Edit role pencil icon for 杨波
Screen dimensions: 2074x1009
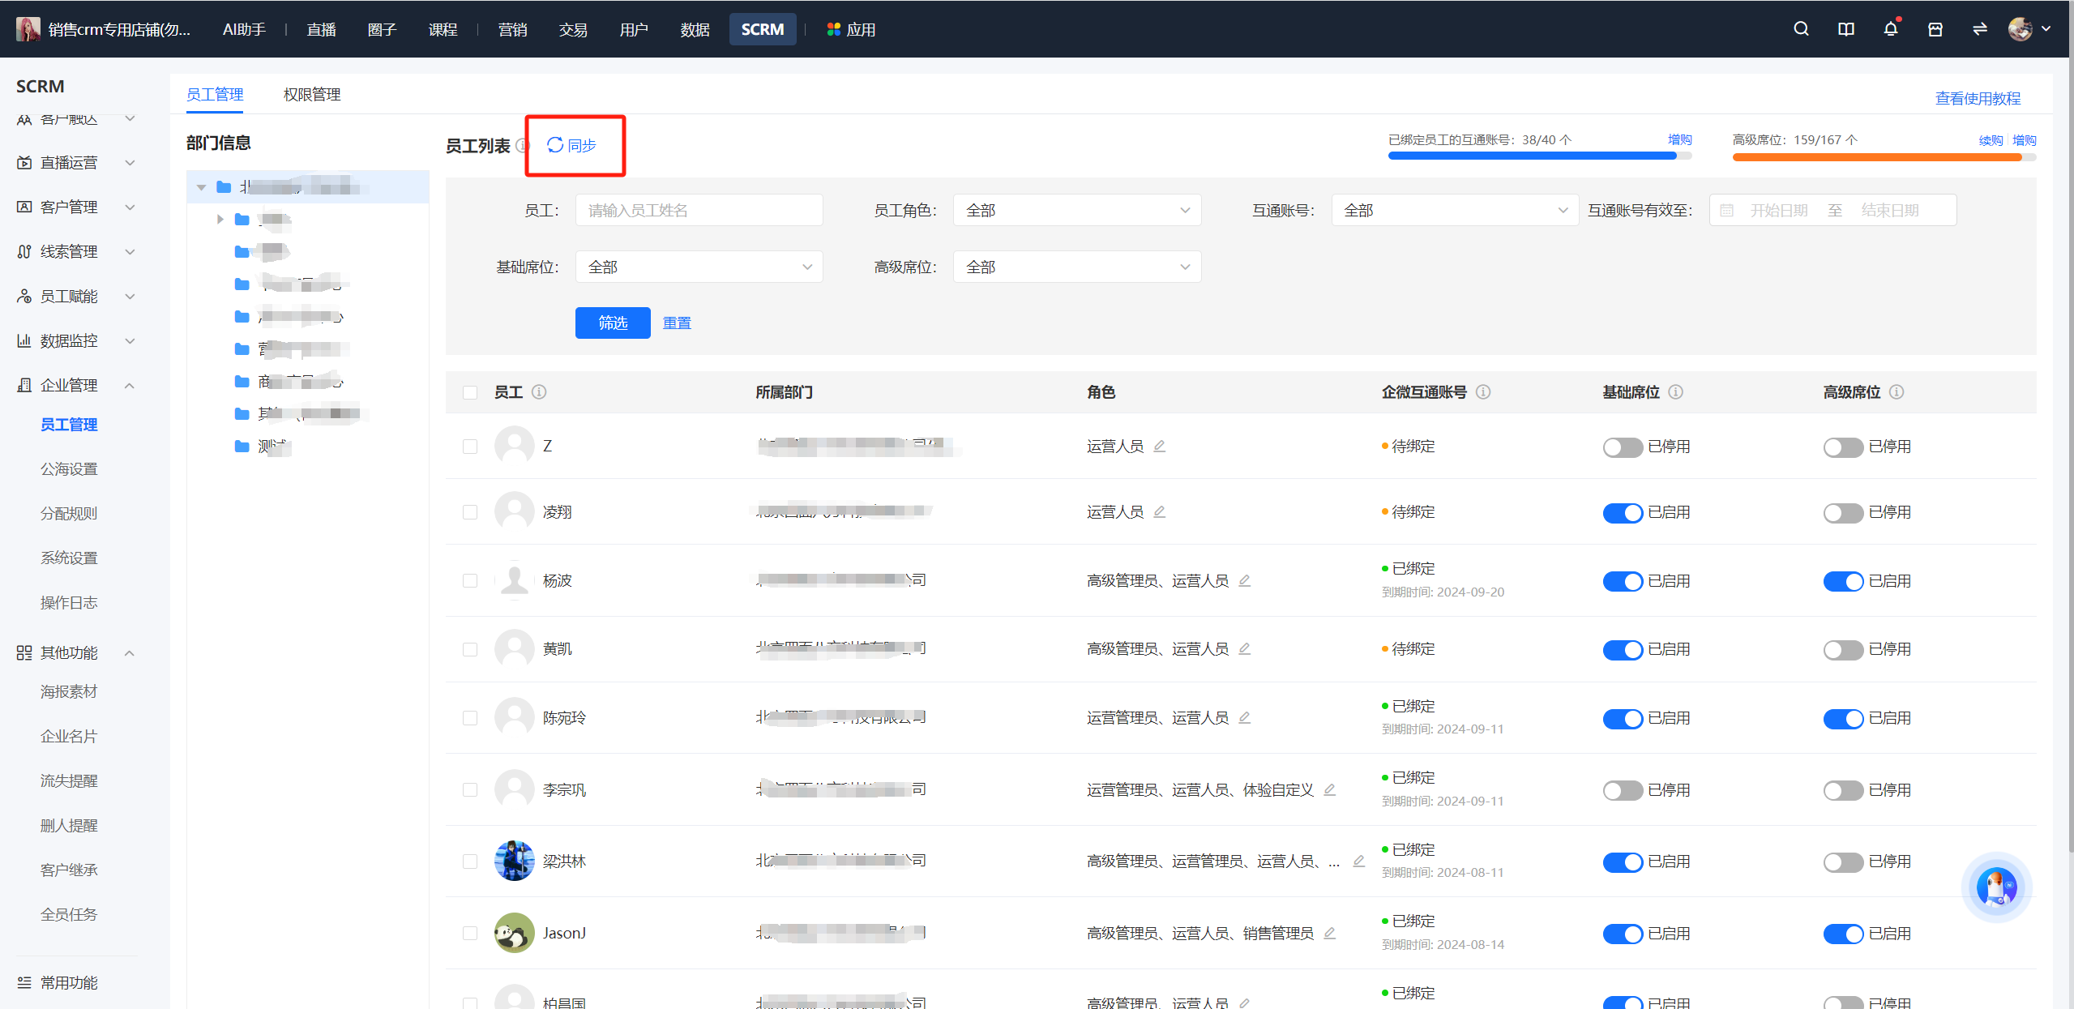1245,580
